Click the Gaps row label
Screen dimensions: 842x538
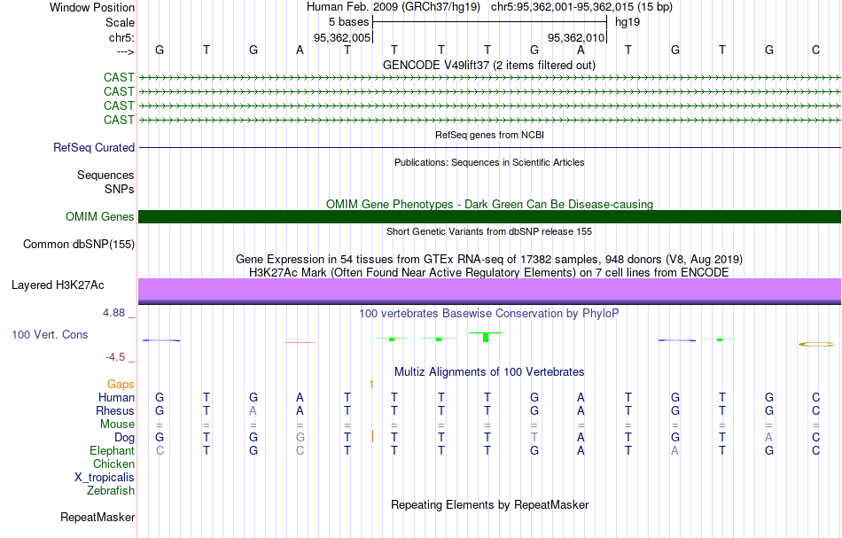click(x=121, y=384)
